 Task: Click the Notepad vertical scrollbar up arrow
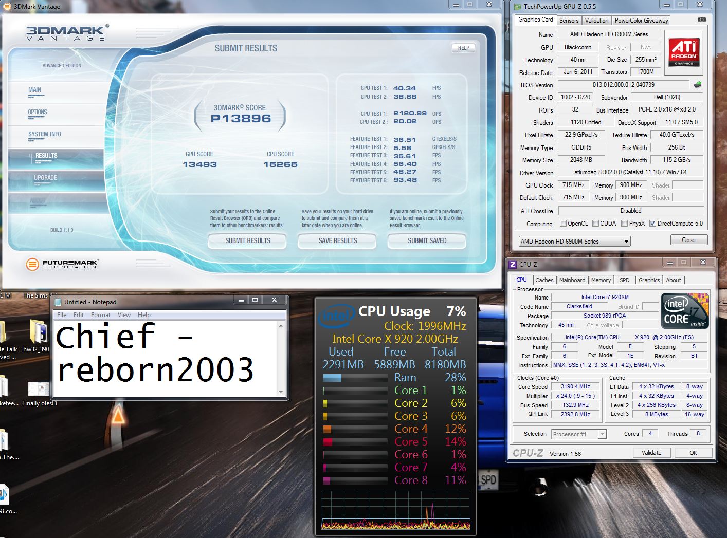[281, 326]
